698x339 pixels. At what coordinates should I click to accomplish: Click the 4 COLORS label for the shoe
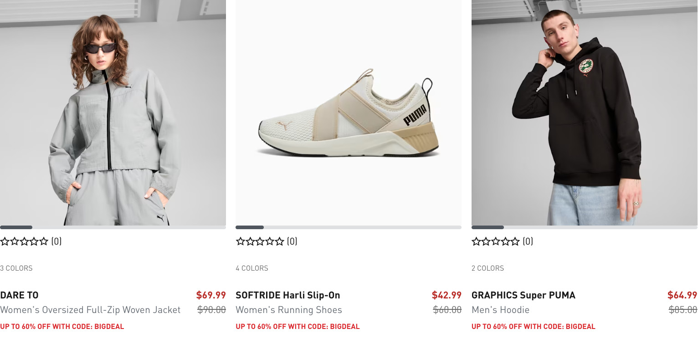[x=252, y=268]
